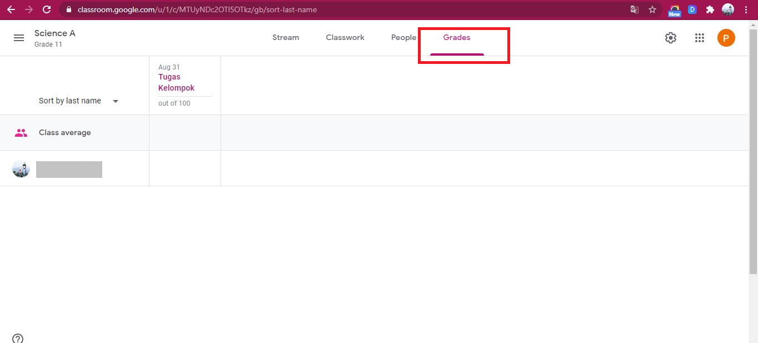Screen dimensions: 758x343
Task: Open the class settings gear
Action: coord(671,38)
